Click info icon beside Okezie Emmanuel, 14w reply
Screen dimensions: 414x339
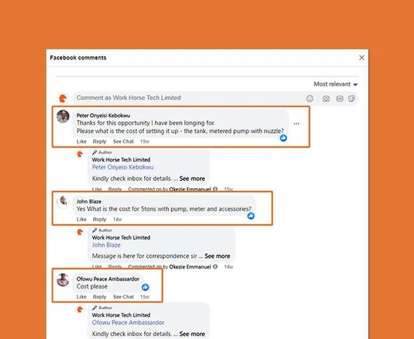[215, 267]
